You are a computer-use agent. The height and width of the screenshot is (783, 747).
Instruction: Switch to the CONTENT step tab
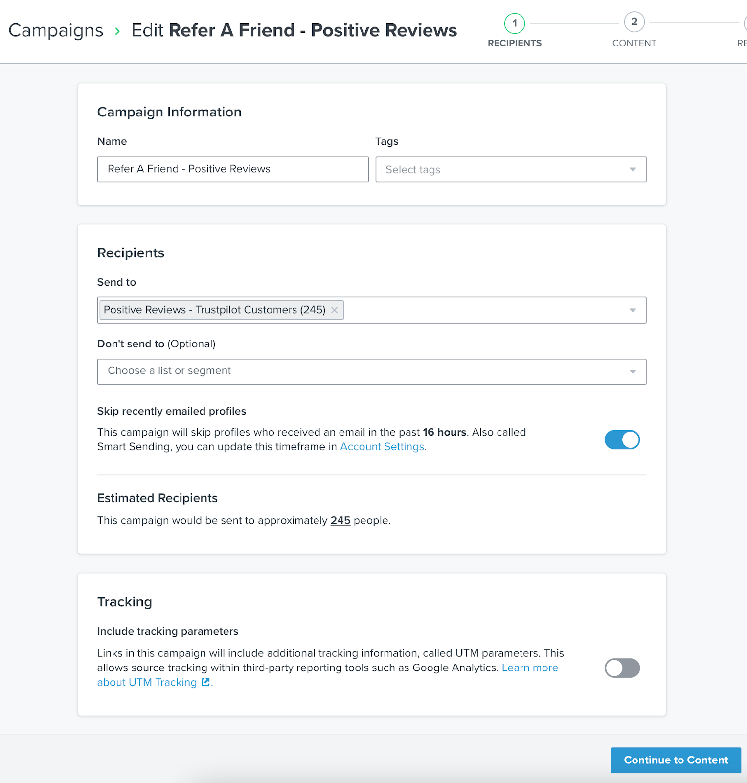pyautogui.click(x=634, y=43)
